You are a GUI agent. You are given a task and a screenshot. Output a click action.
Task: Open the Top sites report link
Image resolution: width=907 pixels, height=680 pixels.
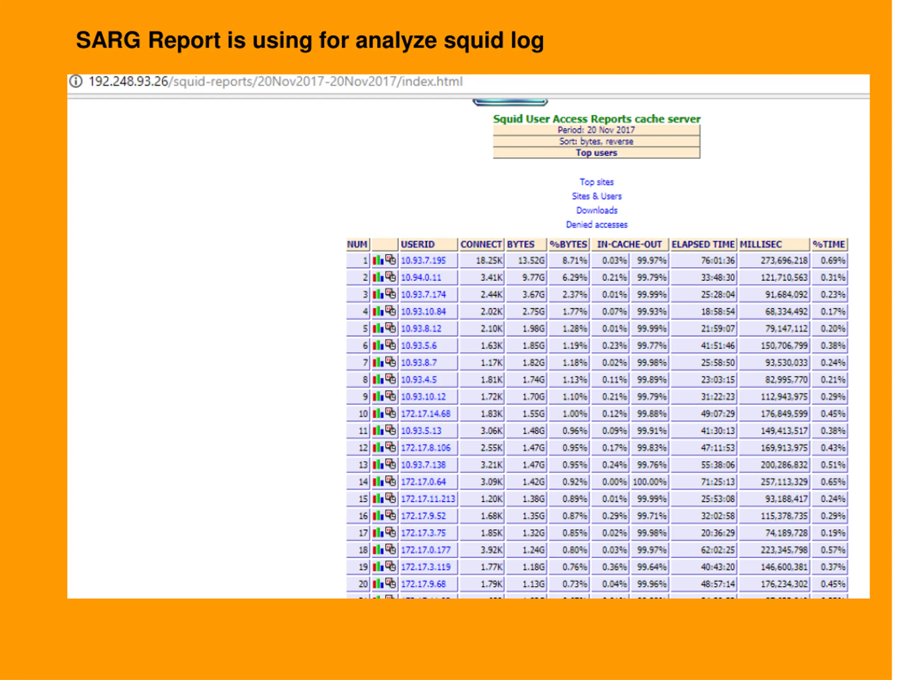pos(596,182)
